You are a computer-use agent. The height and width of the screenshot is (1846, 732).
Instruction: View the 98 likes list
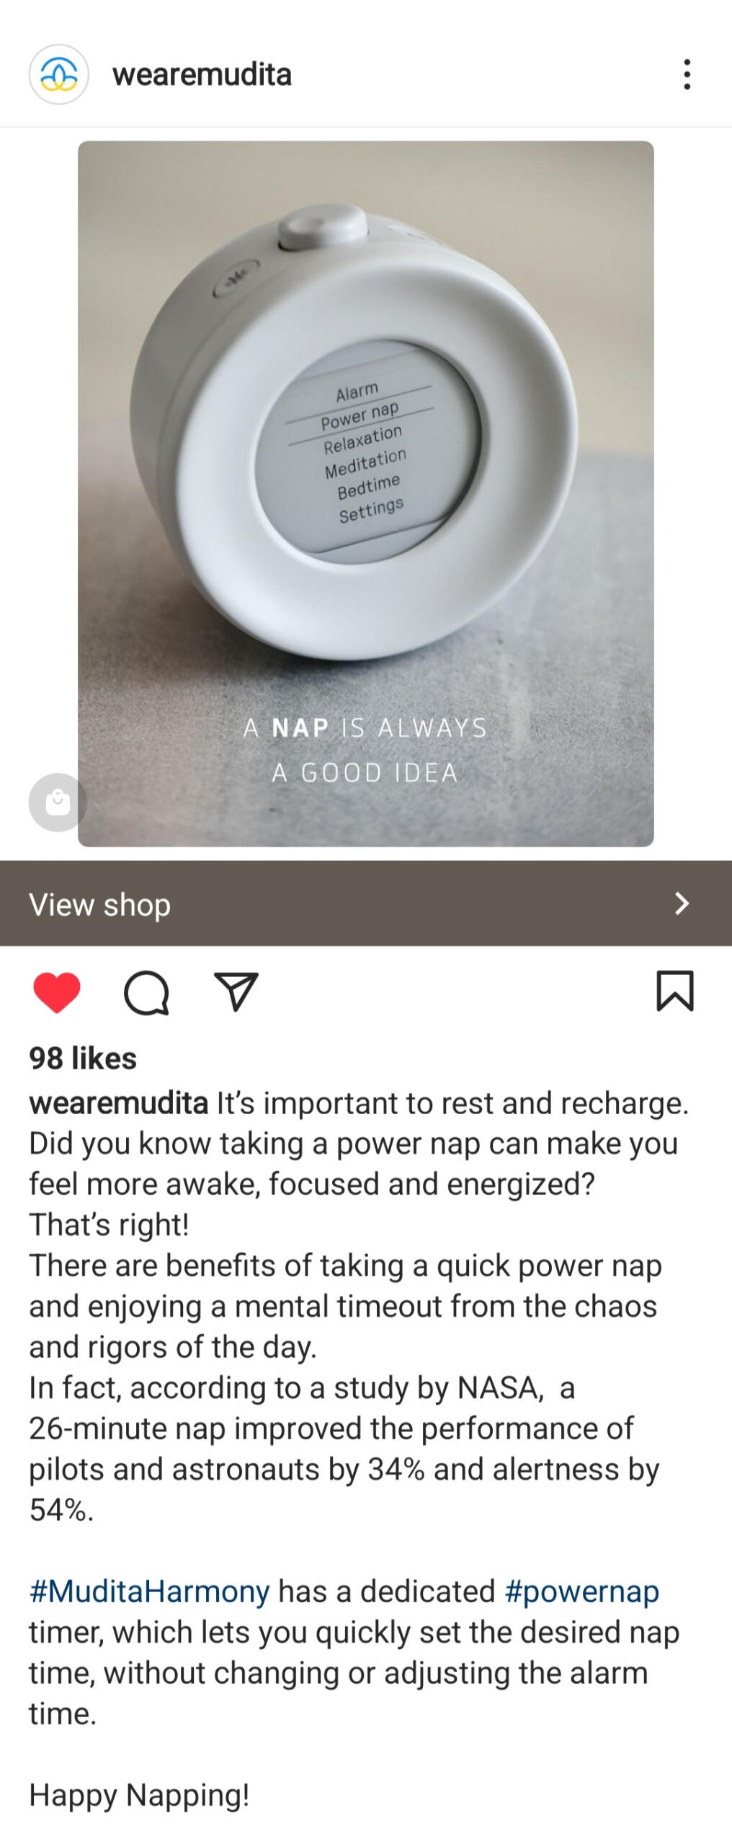(83, 1059)
